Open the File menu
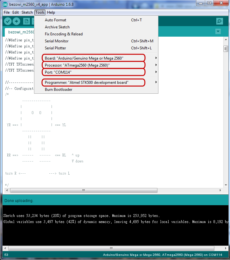Image resolution: width=230 pixels, height=260 pixels. pyautogui.click(x=7, y=12)
